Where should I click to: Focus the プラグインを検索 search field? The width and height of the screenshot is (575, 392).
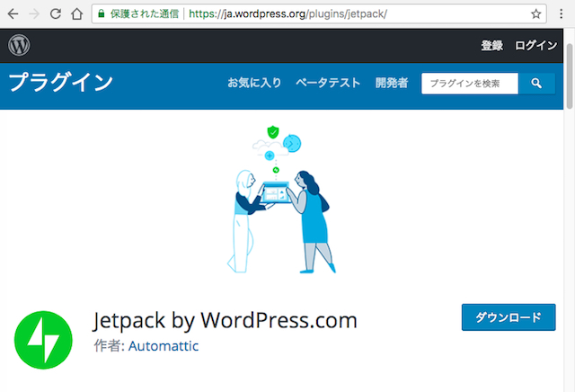point(470,84)
